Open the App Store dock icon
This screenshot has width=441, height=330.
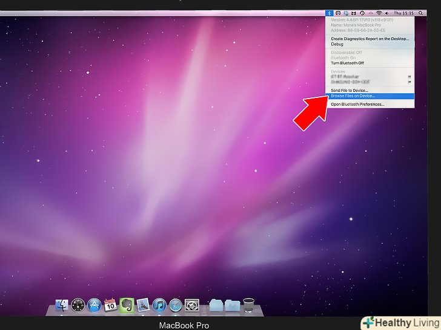pos(94,305)
